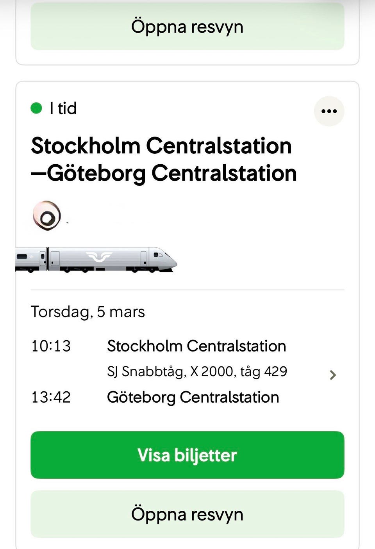Tap the bottom Öppna resvyn button
The width and height of the screenshot is (375, 549).
187,514
